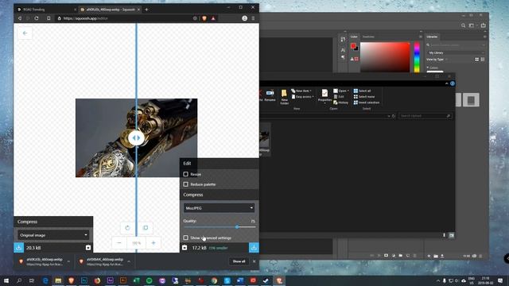Expand second downloaded webp file menu
Screen dimensions: 509x286
[x=129, y=261]
